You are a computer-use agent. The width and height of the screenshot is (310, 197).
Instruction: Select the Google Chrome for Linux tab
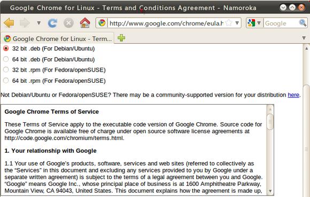(57, 38)
